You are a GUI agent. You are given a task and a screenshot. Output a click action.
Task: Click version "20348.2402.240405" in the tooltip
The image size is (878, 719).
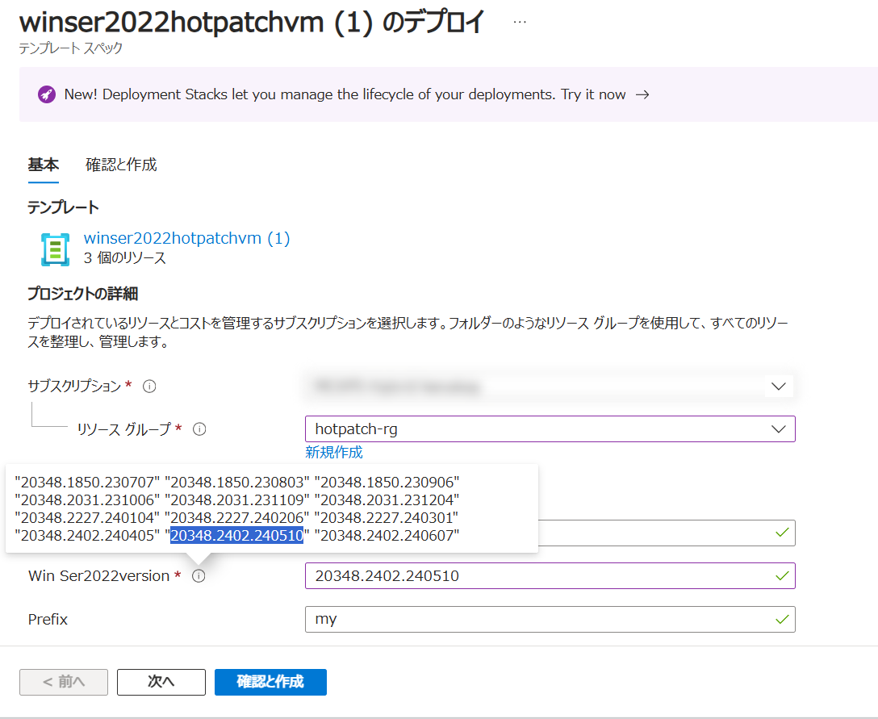(87, 536)
